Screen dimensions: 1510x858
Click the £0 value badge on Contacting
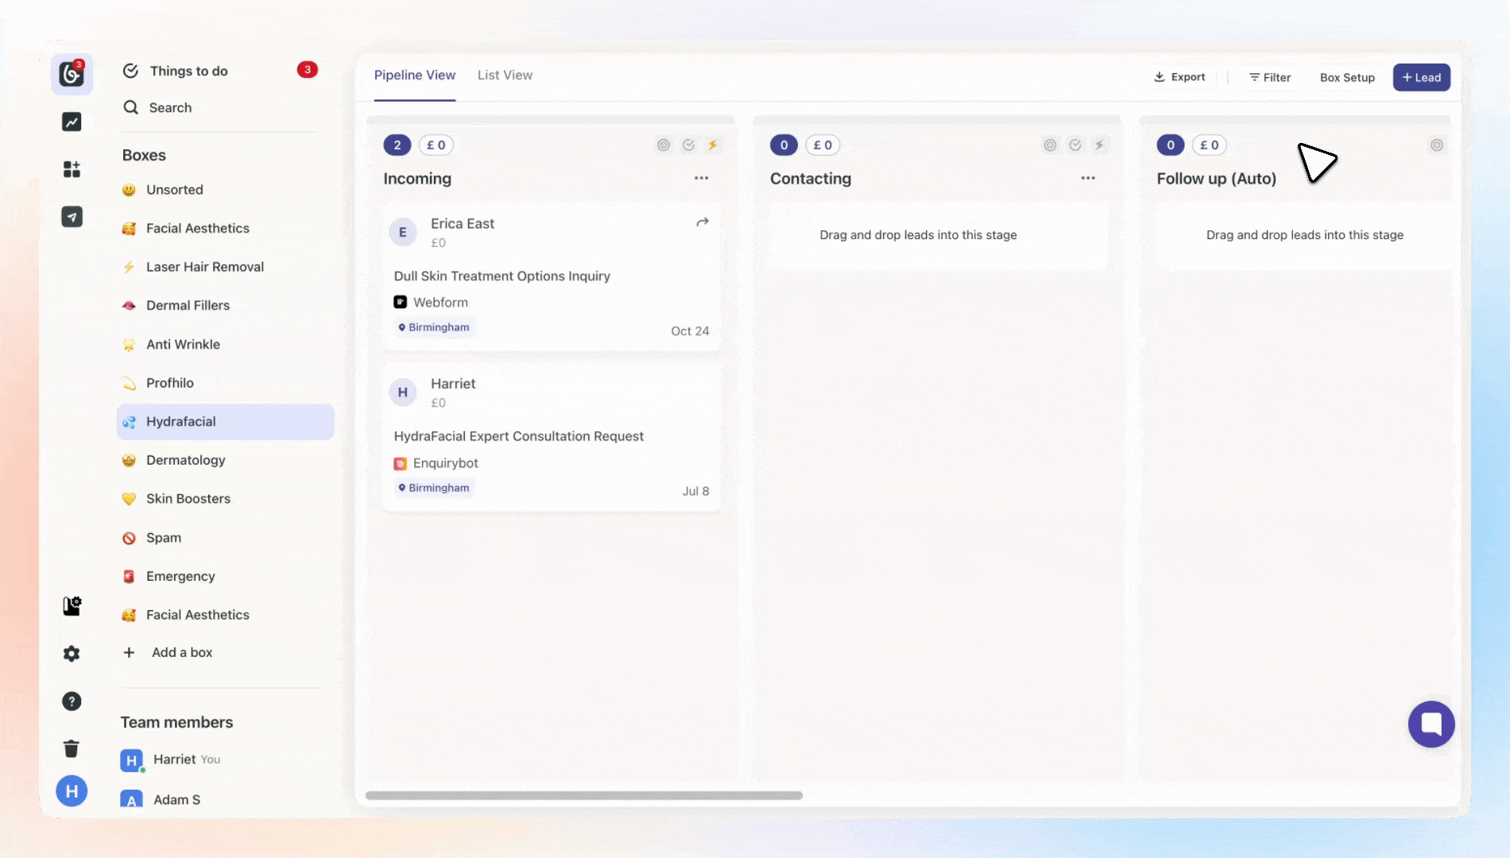coord(823,145)
